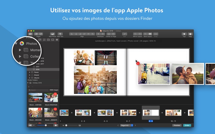This screenshot has width=215, height=134.
Task: Click the first Mirror Layout icon
Action: tap(135, 34)
